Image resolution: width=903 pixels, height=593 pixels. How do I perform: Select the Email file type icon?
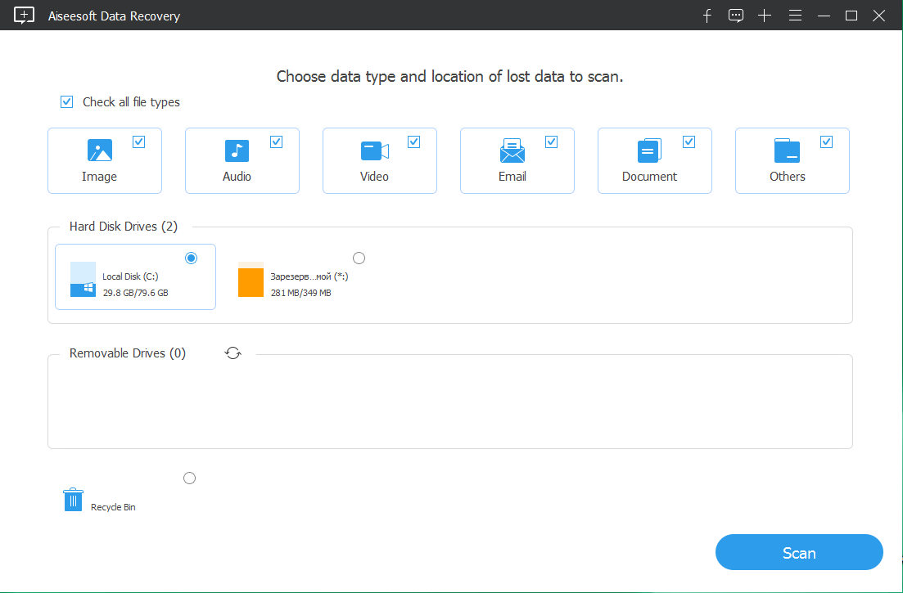point(511,150)
